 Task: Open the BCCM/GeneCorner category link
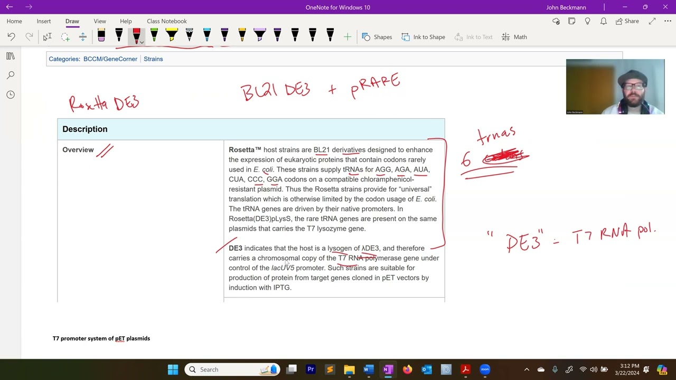(x=110, y=59)
